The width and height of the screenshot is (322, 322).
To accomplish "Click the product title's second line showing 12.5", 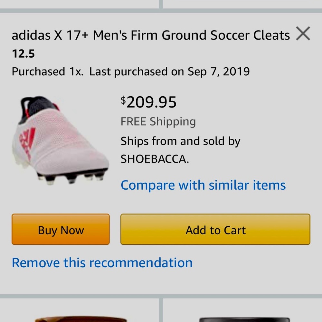I will pos(23,54).
